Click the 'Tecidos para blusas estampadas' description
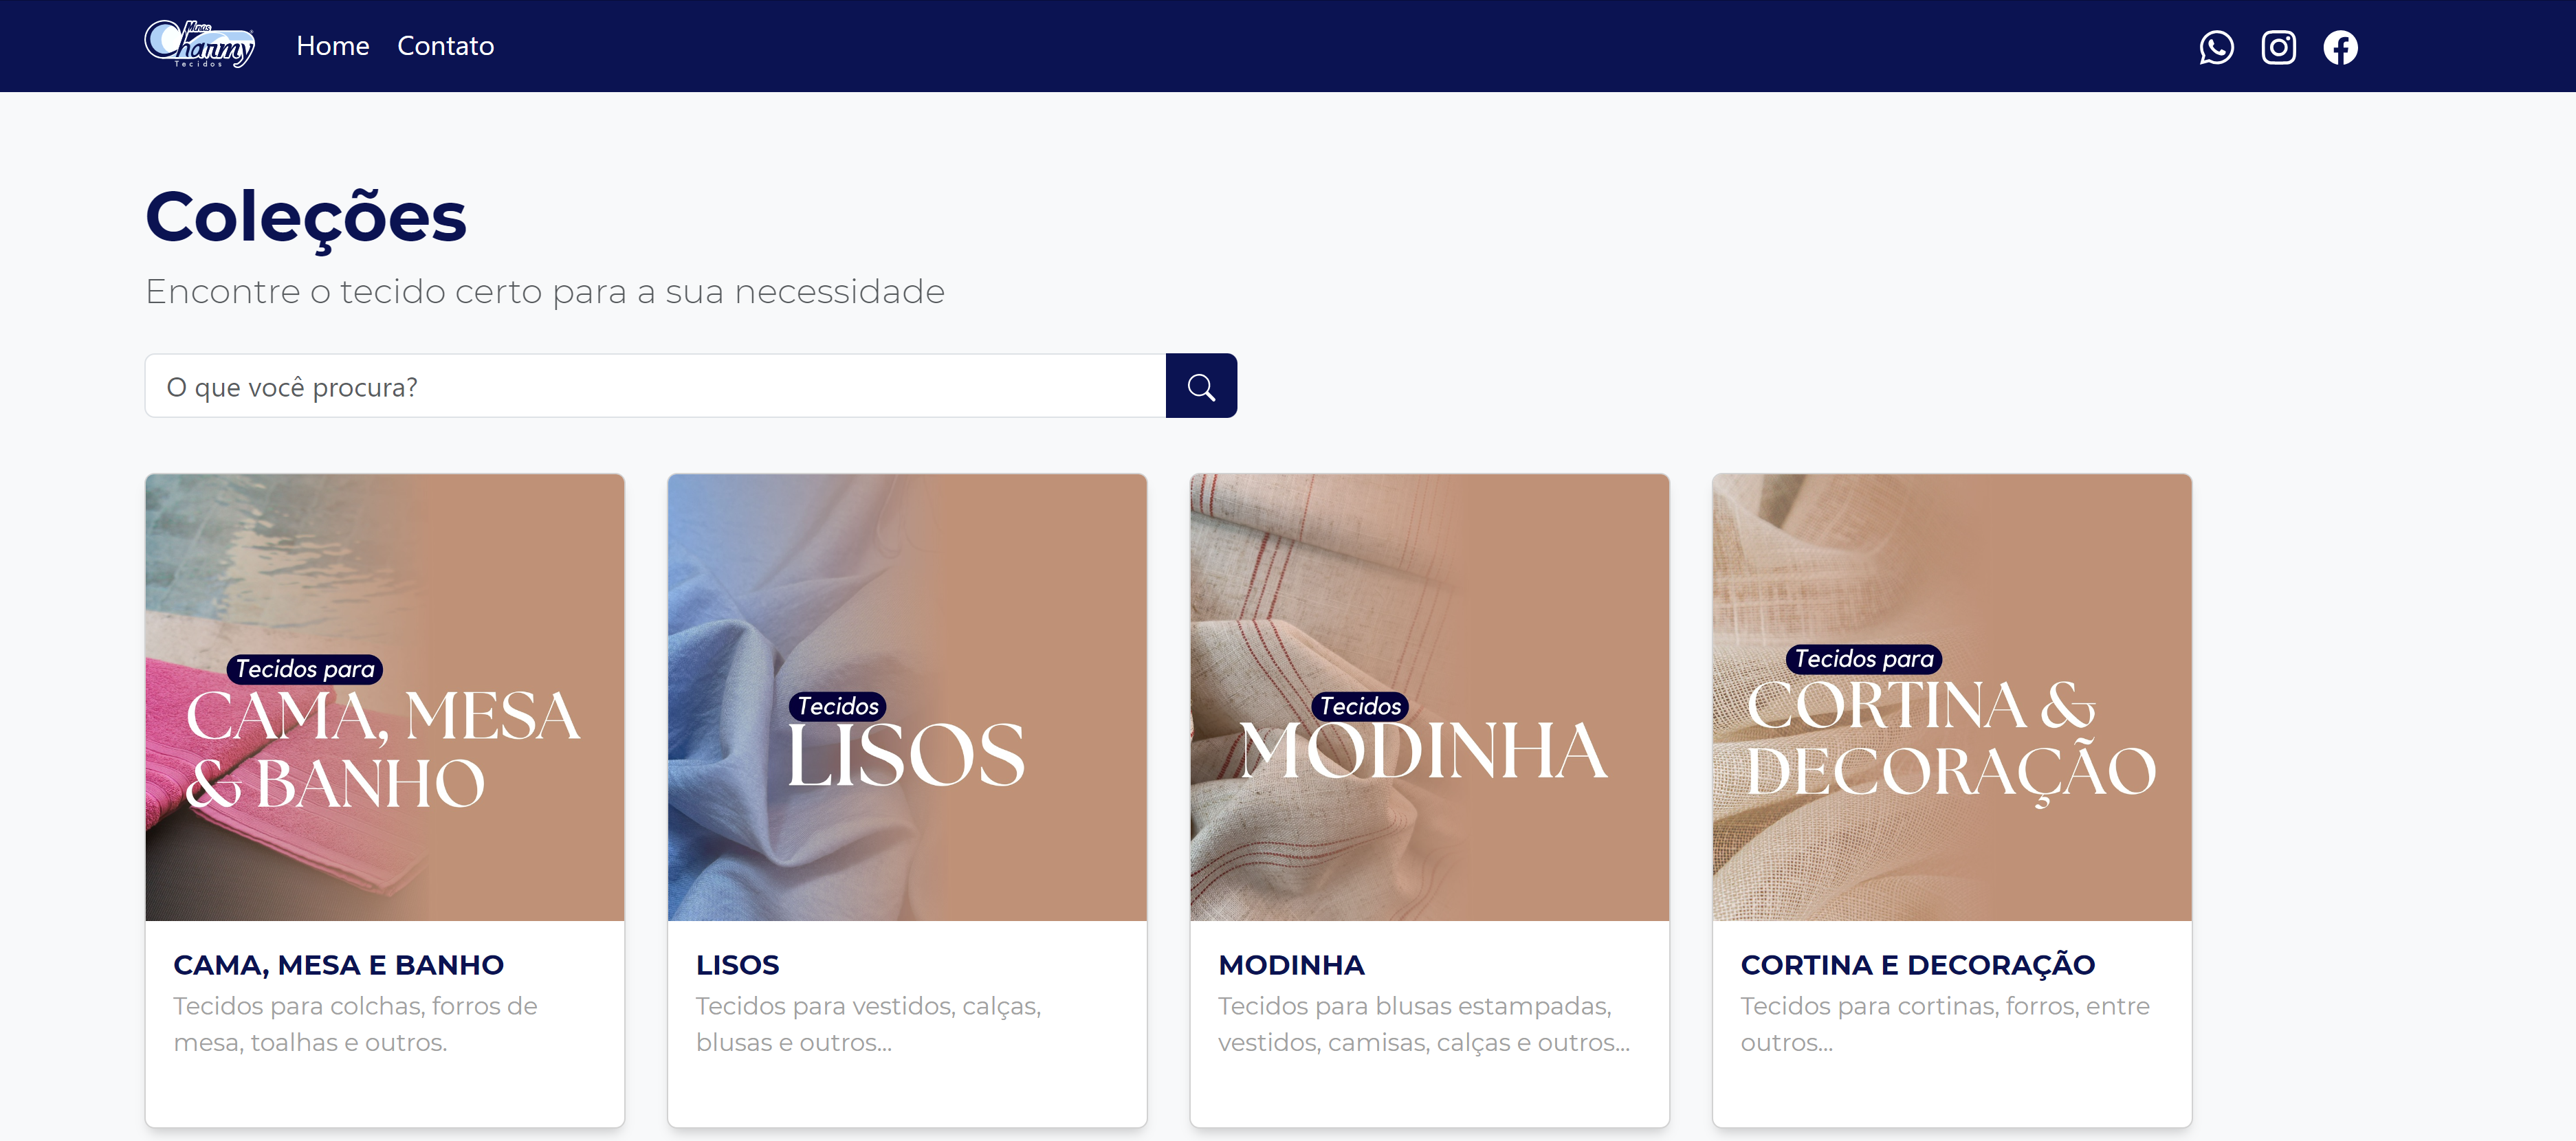The width and height of the screenshot is (2576, 1141). (1424, 1024)
